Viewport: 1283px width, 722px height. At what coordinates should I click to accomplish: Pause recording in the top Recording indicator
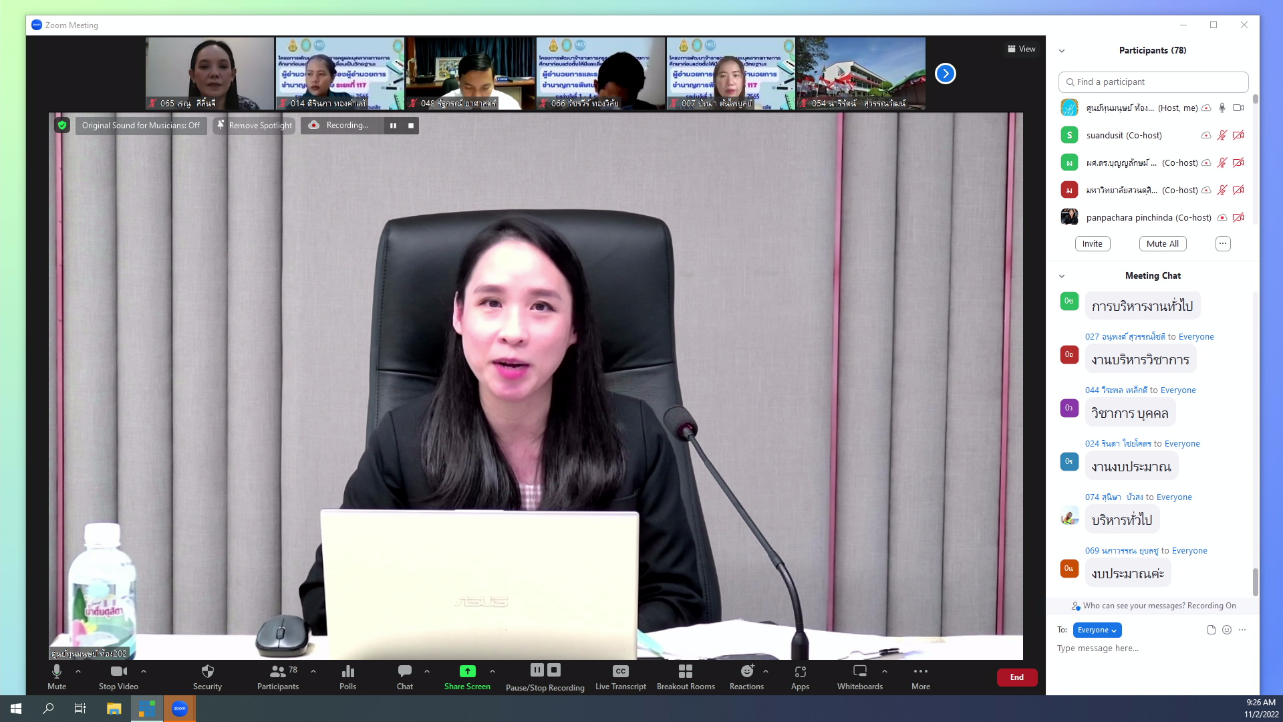(x=393, y=125)
